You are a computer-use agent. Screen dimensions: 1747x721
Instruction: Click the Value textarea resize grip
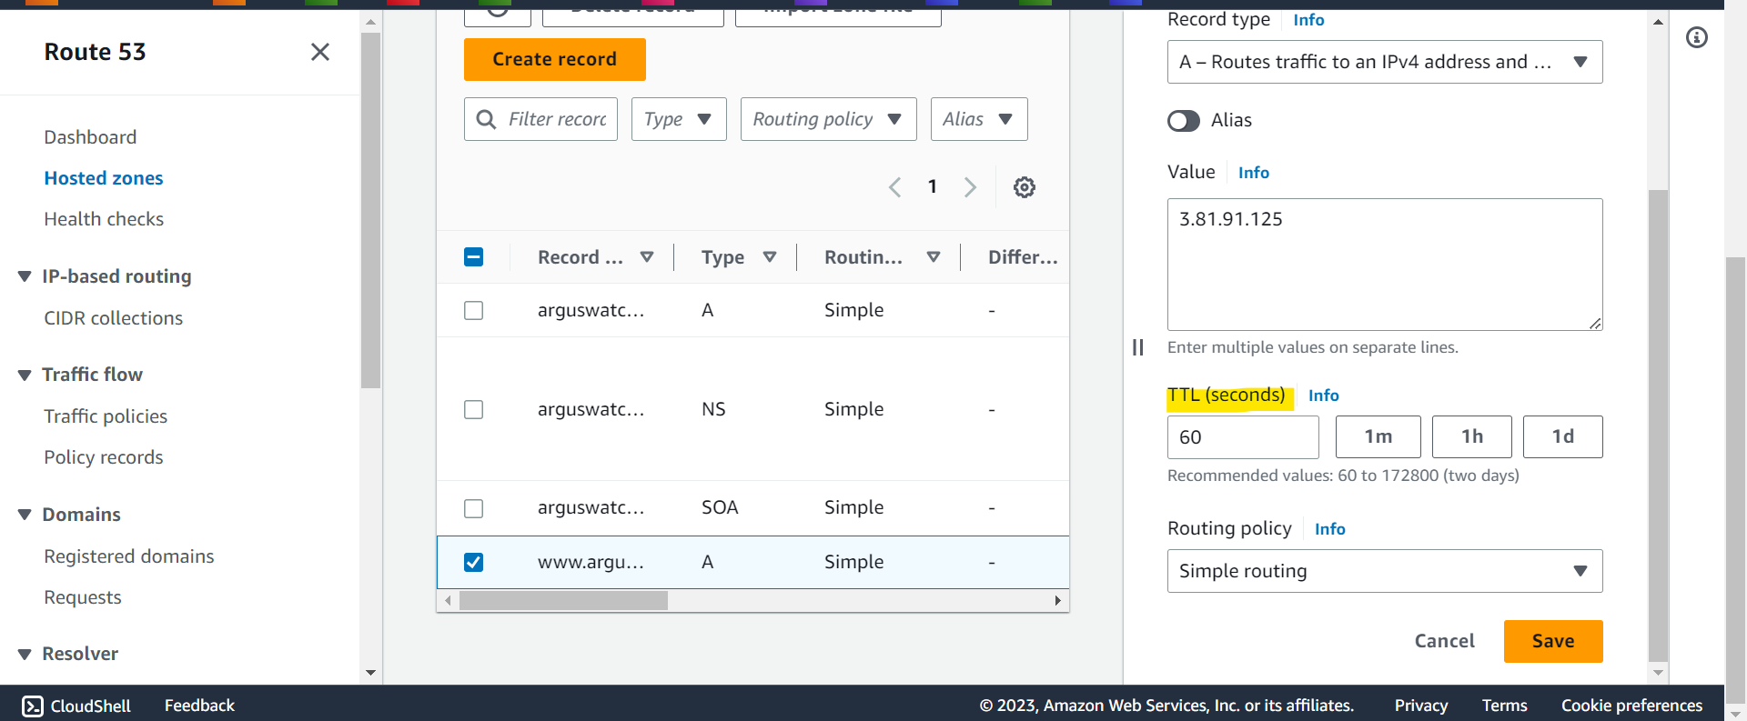click(x=1595, y=323)
